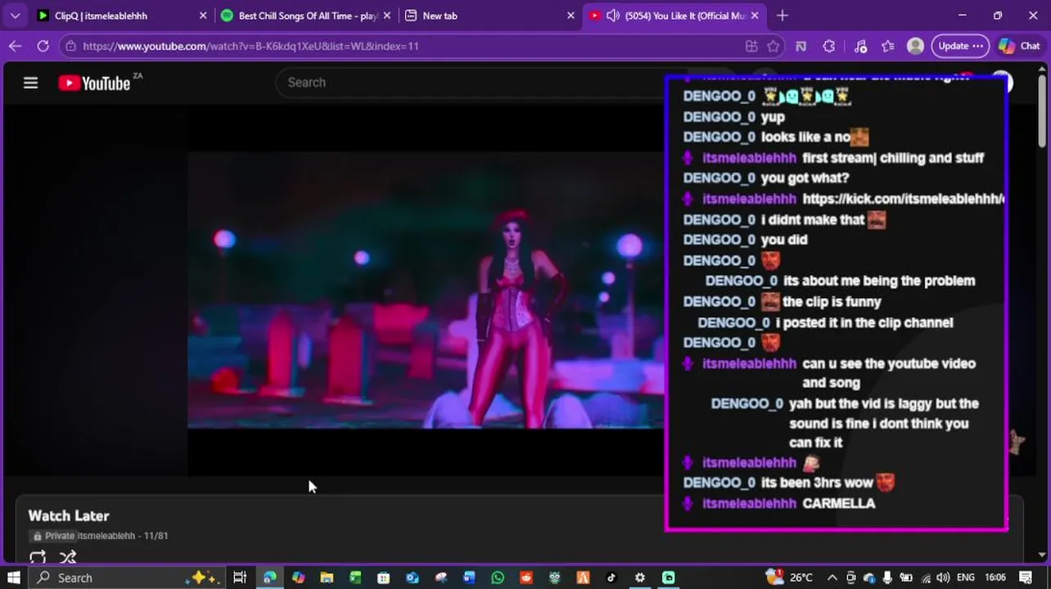This screenshot has height=589, width=1051.
Task: Open browser extensions puzzle icon
Action: click(829, 46)
